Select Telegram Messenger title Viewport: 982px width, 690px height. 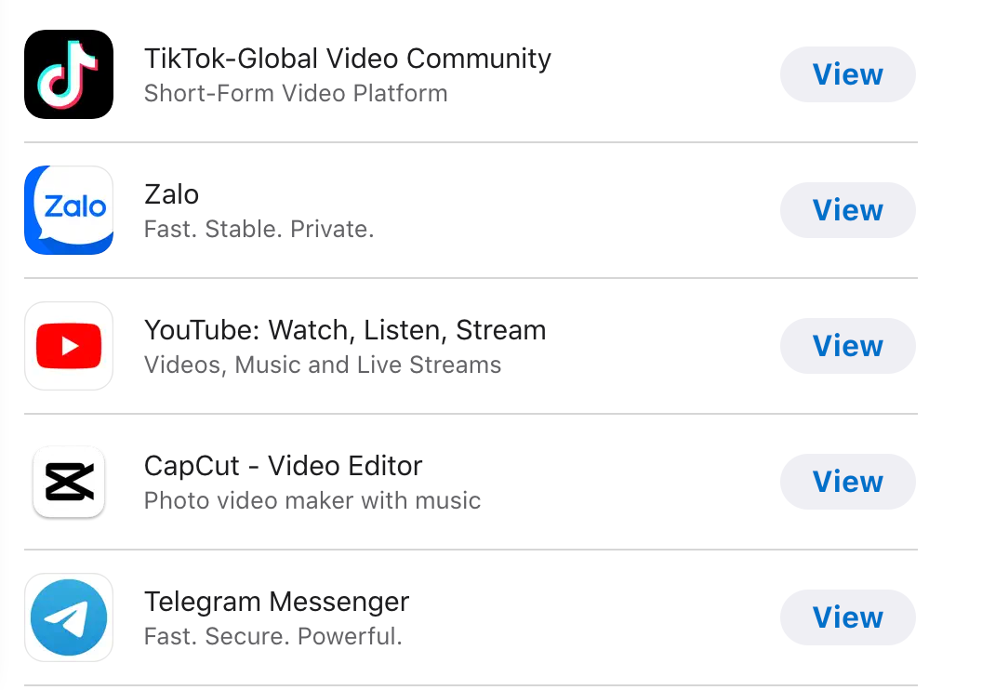click(x=277, y=603)
